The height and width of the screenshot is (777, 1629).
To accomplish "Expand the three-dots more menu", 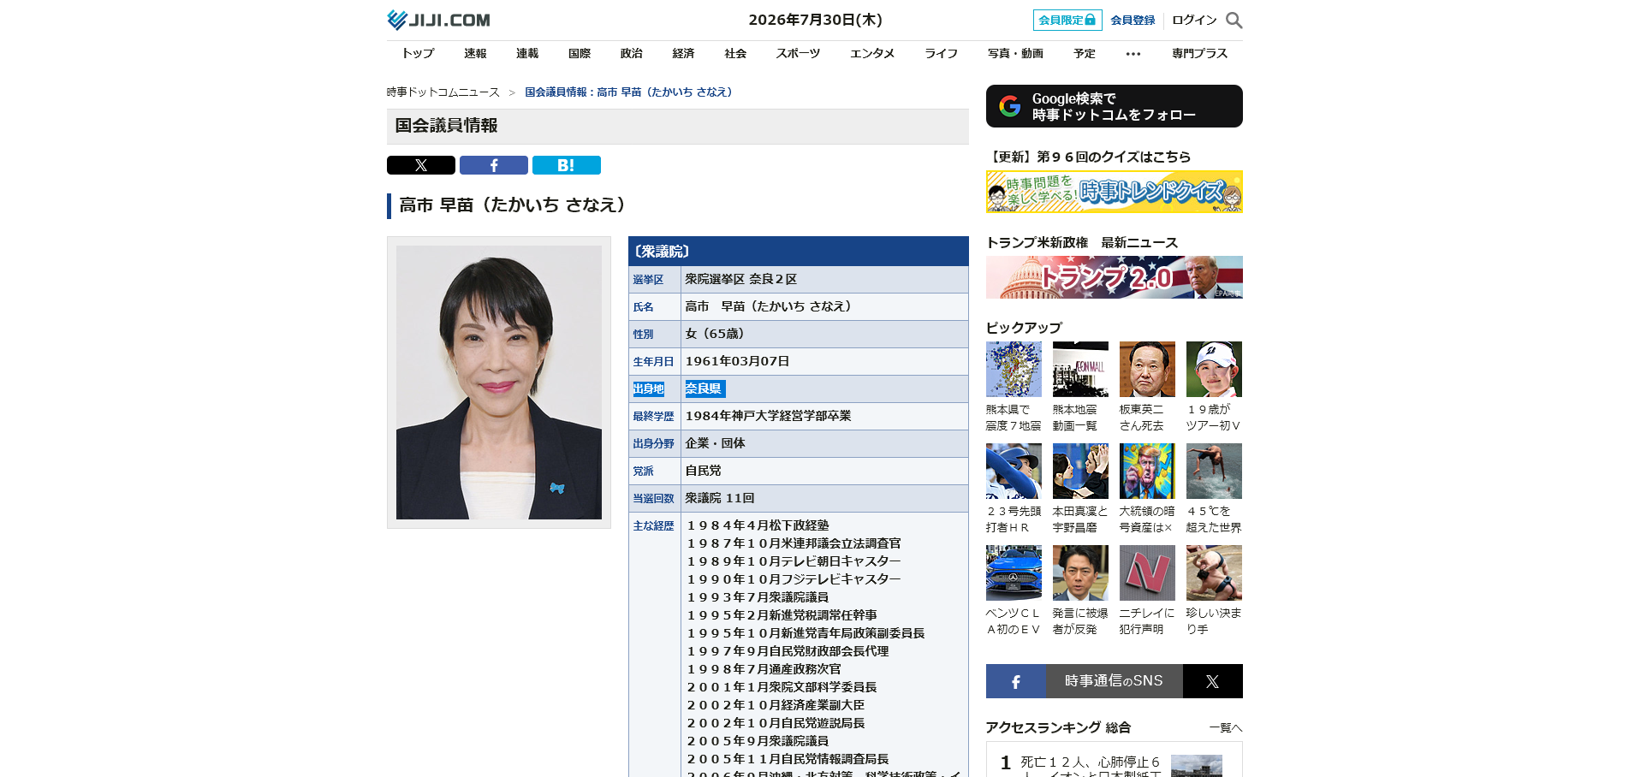I will 1133,54.
